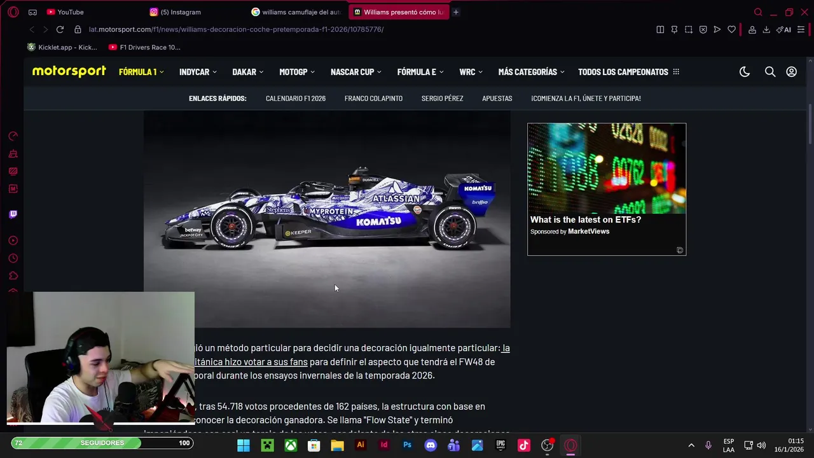Open Easy Setup sliders icon
The height and width of the screenshot is (458, 814).
(x=801, y=29)
